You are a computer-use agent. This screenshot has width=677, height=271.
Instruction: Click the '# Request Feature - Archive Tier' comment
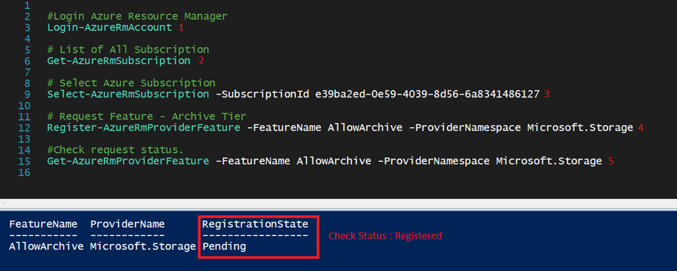click(x=147, y=117)
